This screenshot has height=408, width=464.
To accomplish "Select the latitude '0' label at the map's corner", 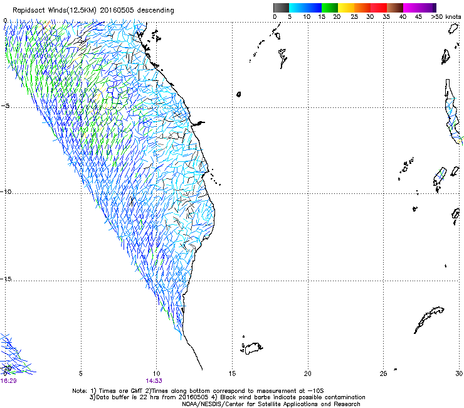I will pyautogui.click(x=5, y=21).
